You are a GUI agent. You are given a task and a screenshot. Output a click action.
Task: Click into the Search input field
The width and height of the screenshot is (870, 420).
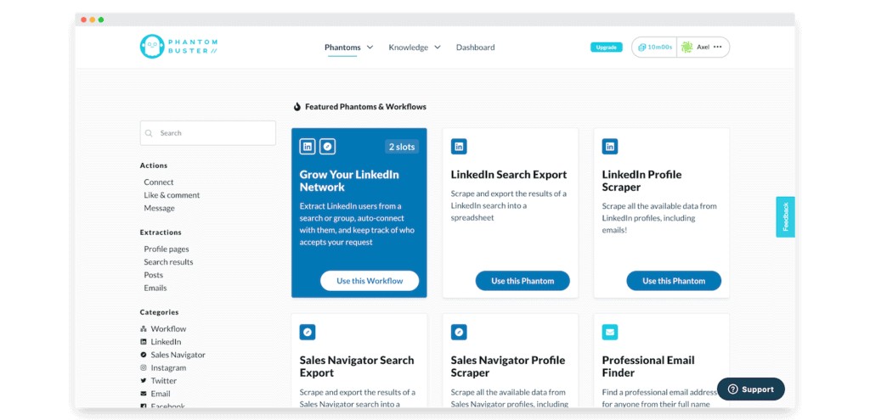click(208, 133)
